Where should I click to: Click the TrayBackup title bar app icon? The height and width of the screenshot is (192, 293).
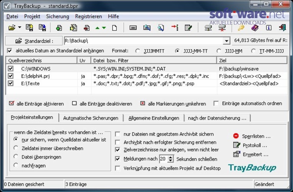(x=7, y=6)
